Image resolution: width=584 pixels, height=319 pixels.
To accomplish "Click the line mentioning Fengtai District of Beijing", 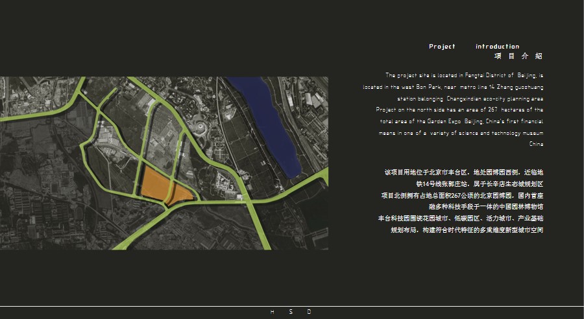I will [x=464, y=75].
